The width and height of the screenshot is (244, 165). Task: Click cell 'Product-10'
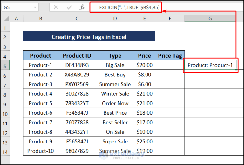(40, 151)
